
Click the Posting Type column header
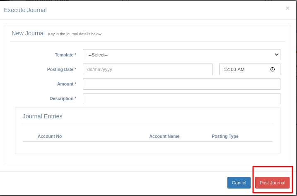pos(225,136)
